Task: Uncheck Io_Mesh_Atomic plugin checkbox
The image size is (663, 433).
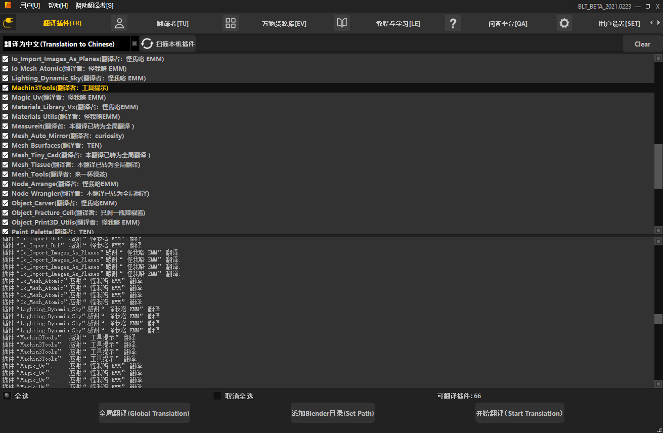Action: pos(6,69)
